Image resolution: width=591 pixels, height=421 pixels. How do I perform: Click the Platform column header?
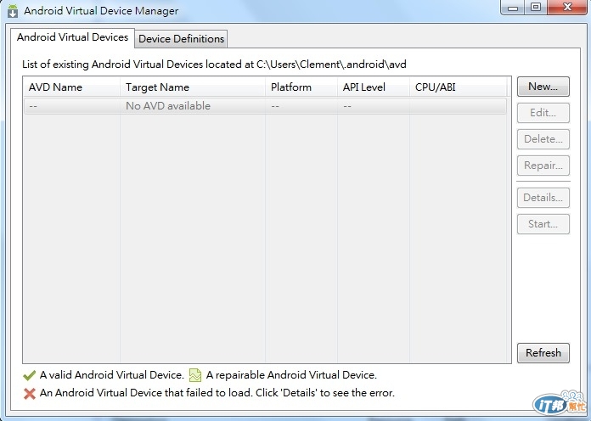301,87
